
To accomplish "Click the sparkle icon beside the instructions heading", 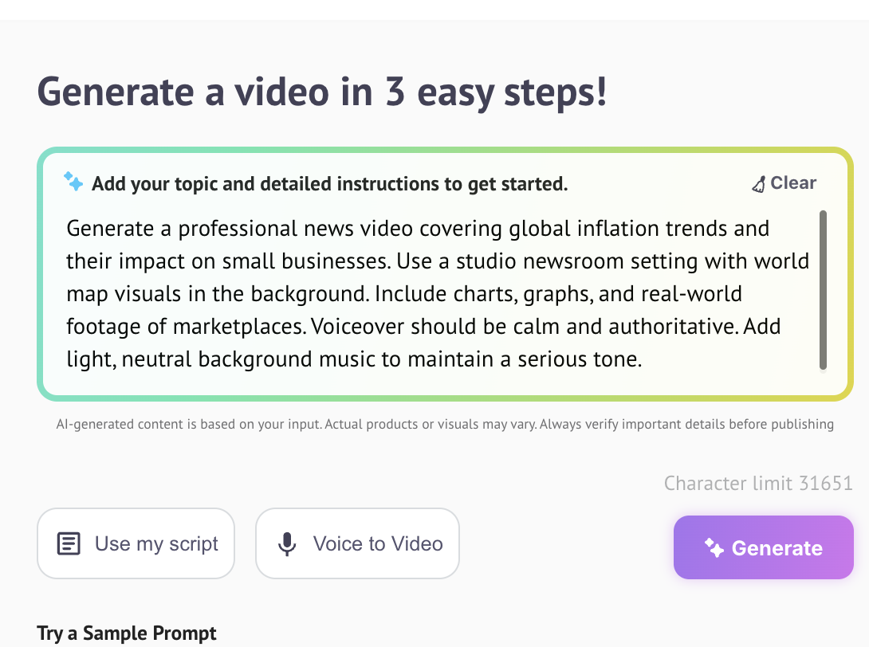I will pos(73,182).
